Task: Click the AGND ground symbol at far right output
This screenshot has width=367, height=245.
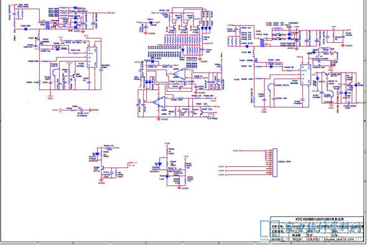Action: pyautogui.click(x=343, y=45)
